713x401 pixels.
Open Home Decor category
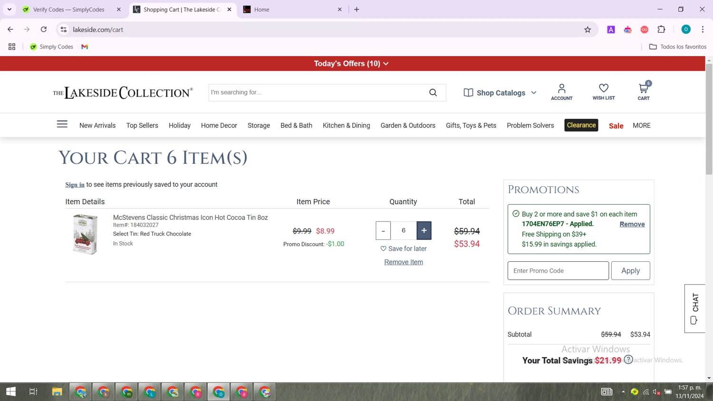point(219,125)
